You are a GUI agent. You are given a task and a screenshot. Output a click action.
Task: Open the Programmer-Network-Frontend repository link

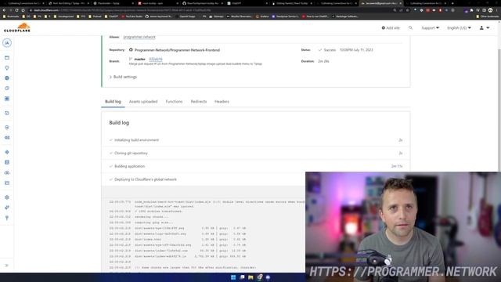(177, 50)
